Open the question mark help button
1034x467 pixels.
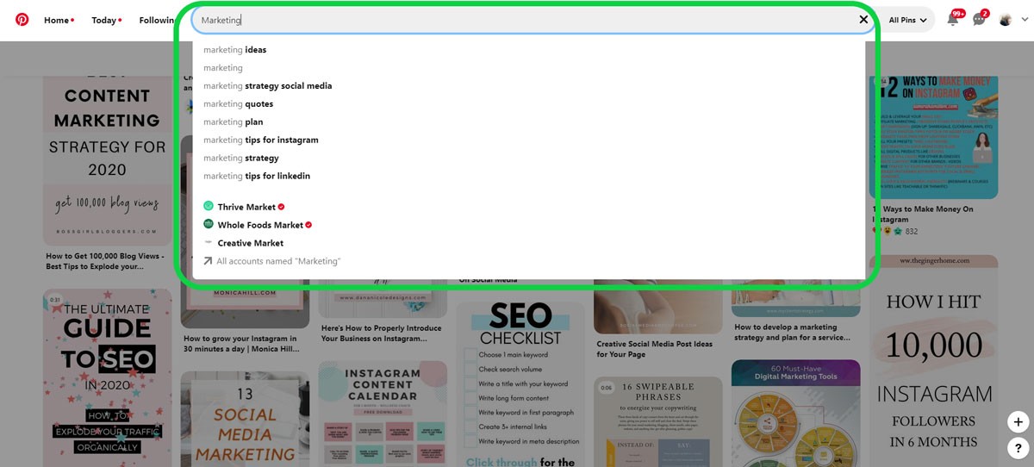point(1018,447)
